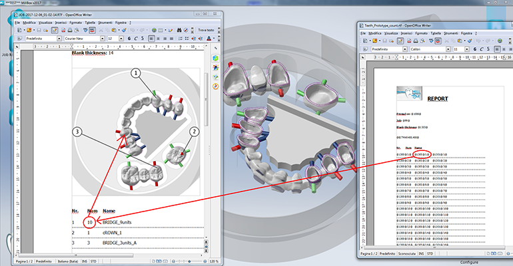Open Formato menu in Teeth_Prototype_count window
This screenshot has height=266, width=513.
coord(421,33)
